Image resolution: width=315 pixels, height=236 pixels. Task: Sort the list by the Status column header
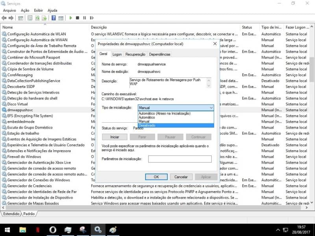click(x=250, y=27)
